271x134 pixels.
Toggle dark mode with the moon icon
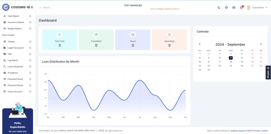219,8
